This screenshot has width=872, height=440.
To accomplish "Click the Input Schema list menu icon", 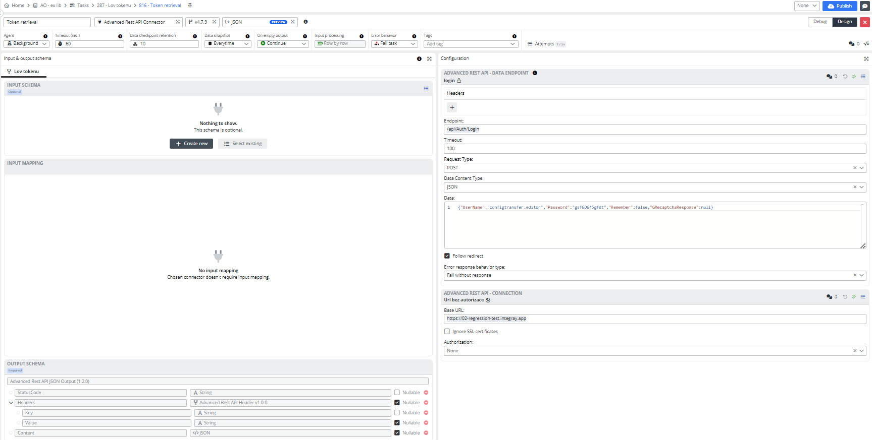I will point(426,89).
